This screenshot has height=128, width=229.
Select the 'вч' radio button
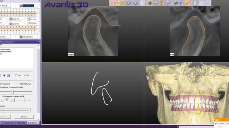coord(25,75)
